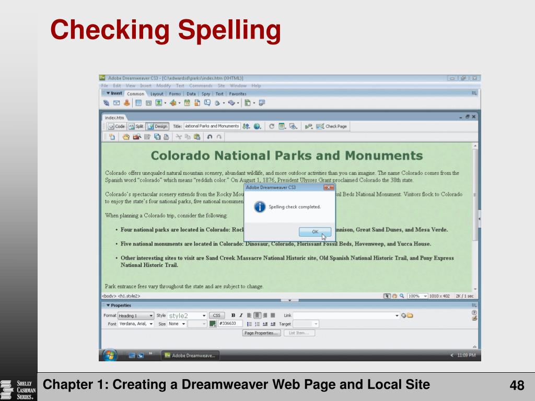The height and width of the screenshot is (401, 535).
Task: Select the Hand tool in status bar
Action: click(x=394, y=296)
